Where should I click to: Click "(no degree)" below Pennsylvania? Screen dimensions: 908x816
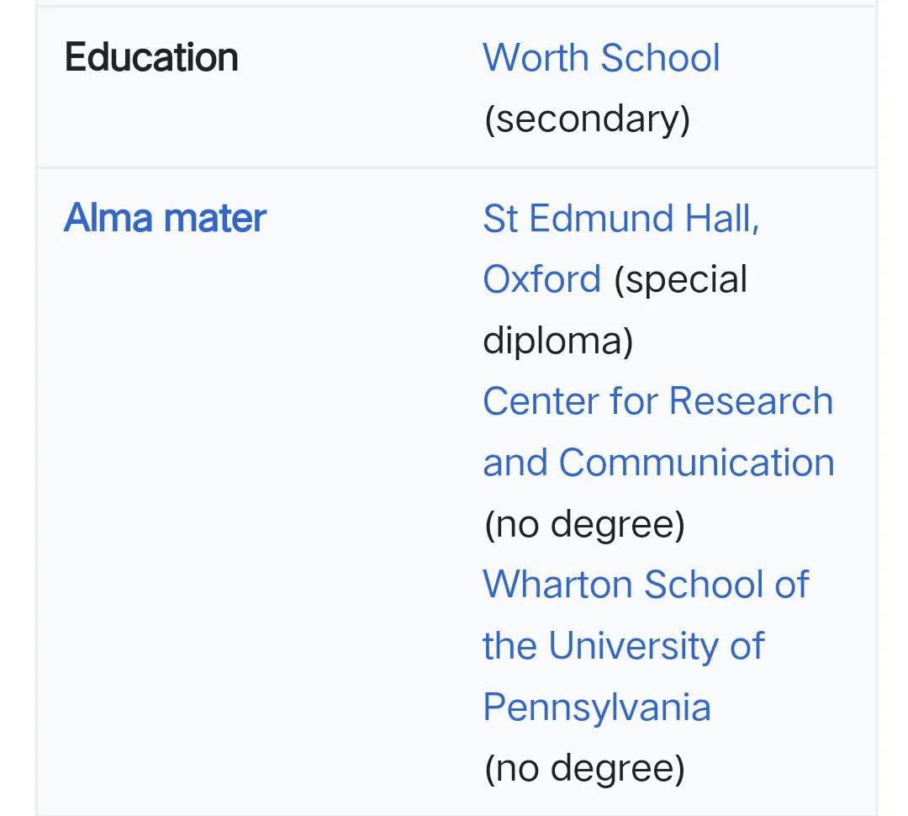(x=585, y=769)
